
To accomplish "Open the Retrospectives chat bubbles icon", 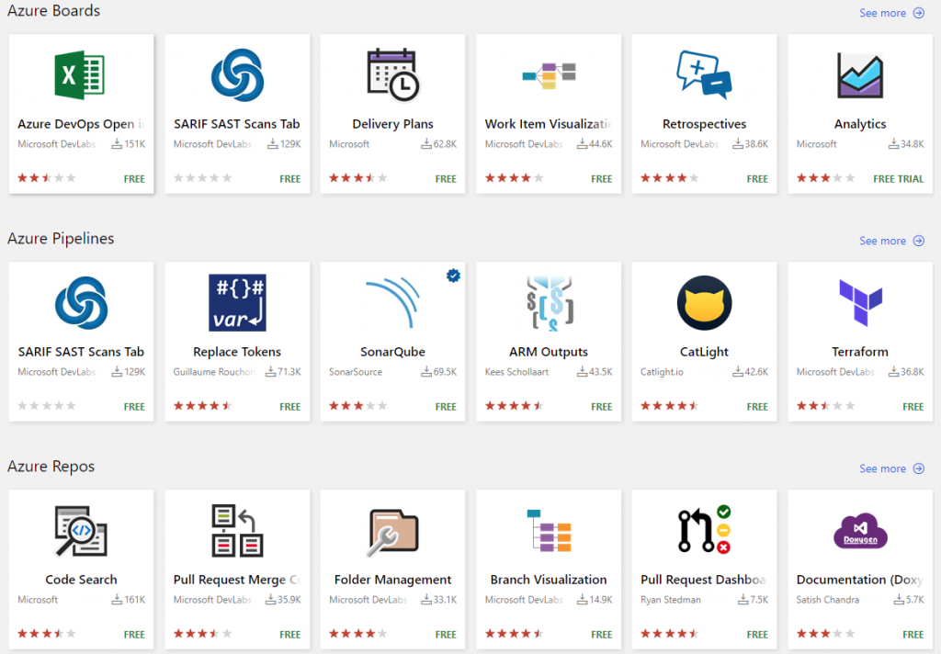I will (705, 75).
